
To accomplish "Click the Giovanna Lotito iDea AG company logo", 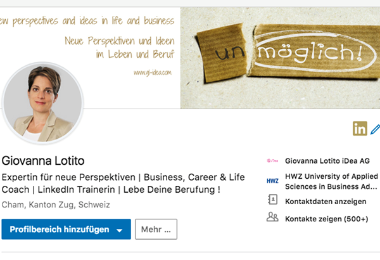I will pos(273,161).
